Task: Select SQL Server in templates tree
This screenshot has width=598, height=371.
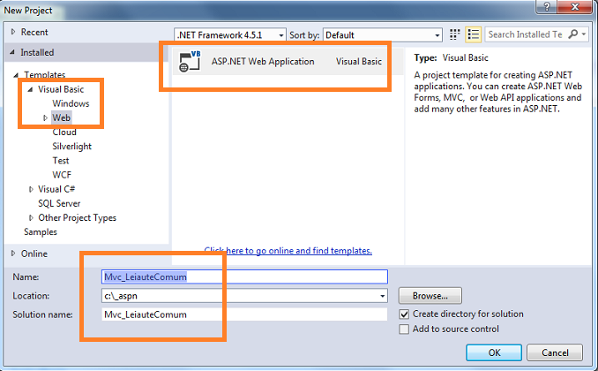Action: pyautogui.click(x=59, y=203)
